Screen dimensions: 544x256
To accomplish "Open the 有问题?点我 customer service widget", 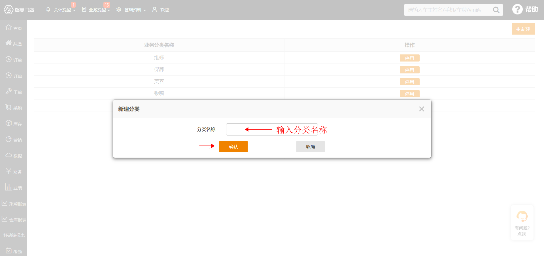I will tap(522, 223).
